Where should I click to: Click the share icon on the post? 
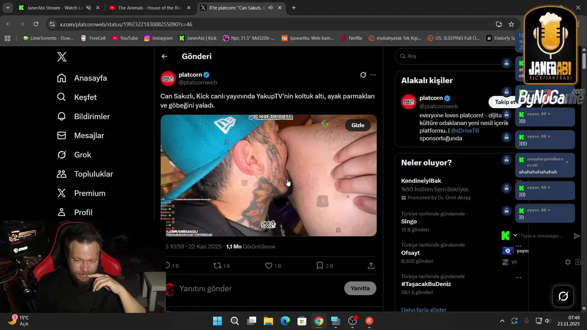[x=371, y=265]
